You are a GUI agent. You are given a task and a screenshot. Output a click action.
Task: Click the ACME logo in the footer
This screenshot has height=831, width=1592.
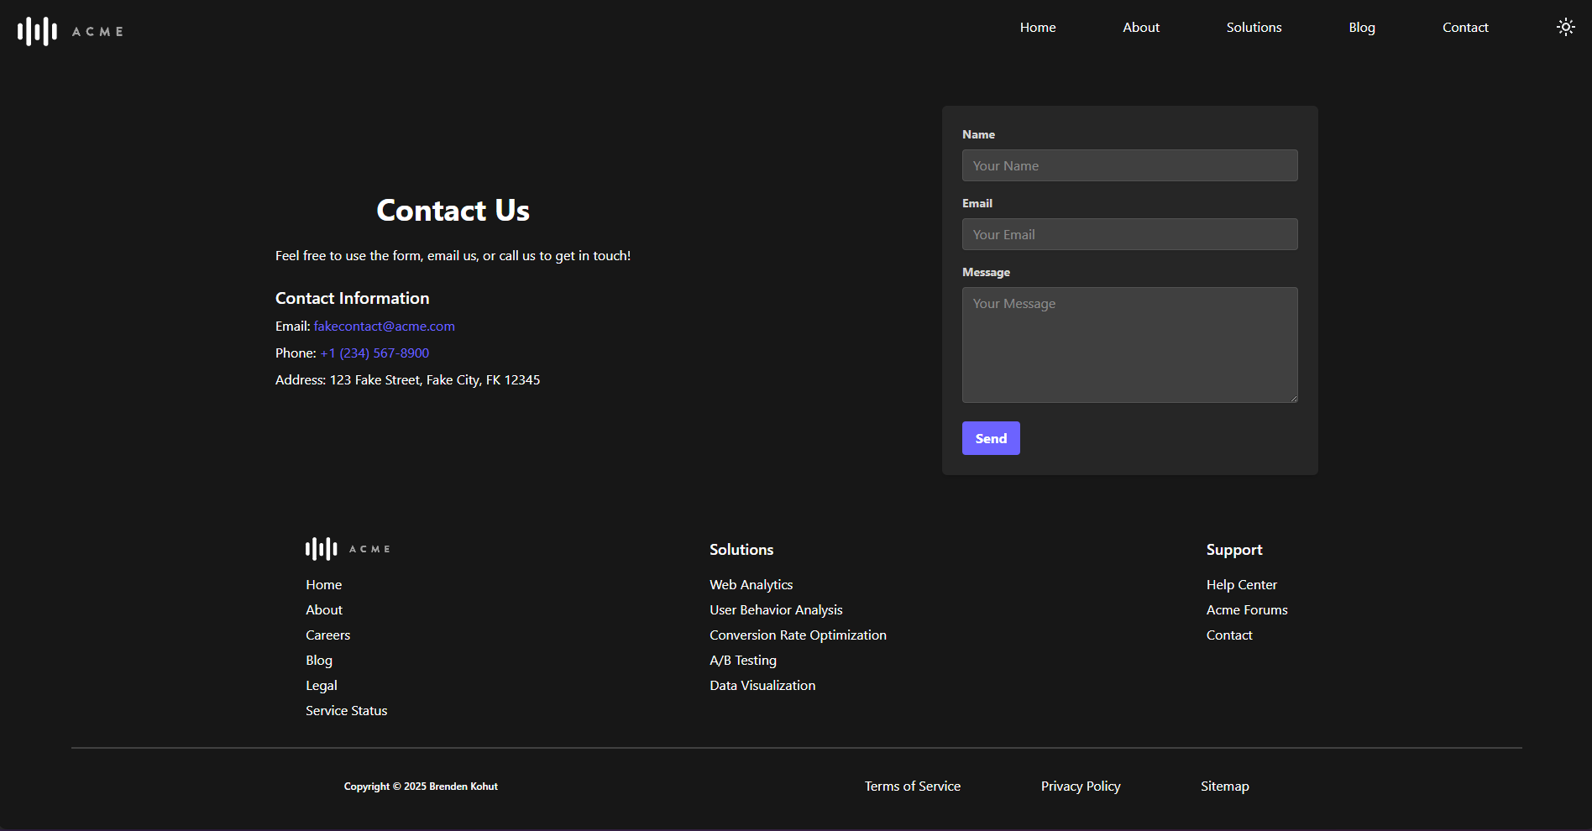[x=347, y=549]
